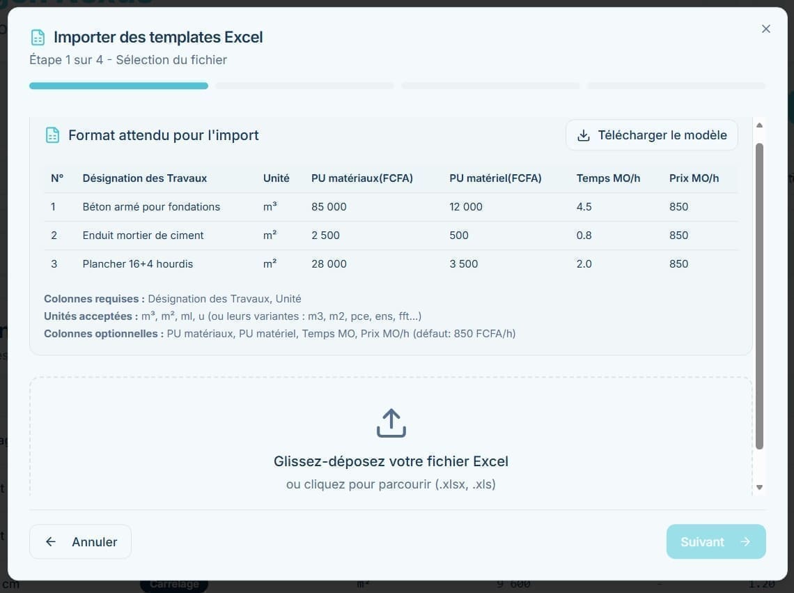Click the Unité column header

[x=276, y=178]
